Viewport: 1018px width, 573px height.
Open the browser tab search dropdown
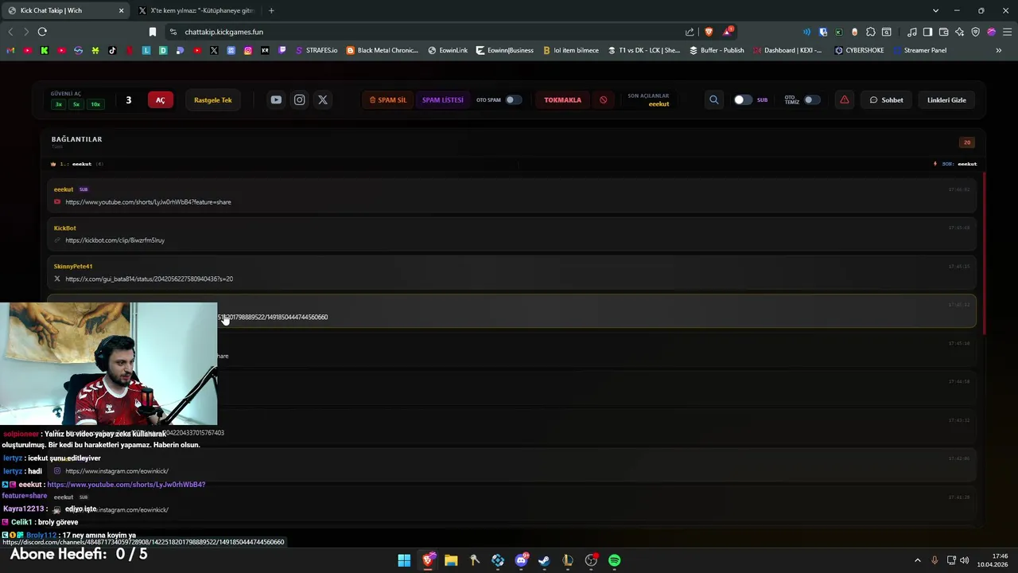click(935, 10)
